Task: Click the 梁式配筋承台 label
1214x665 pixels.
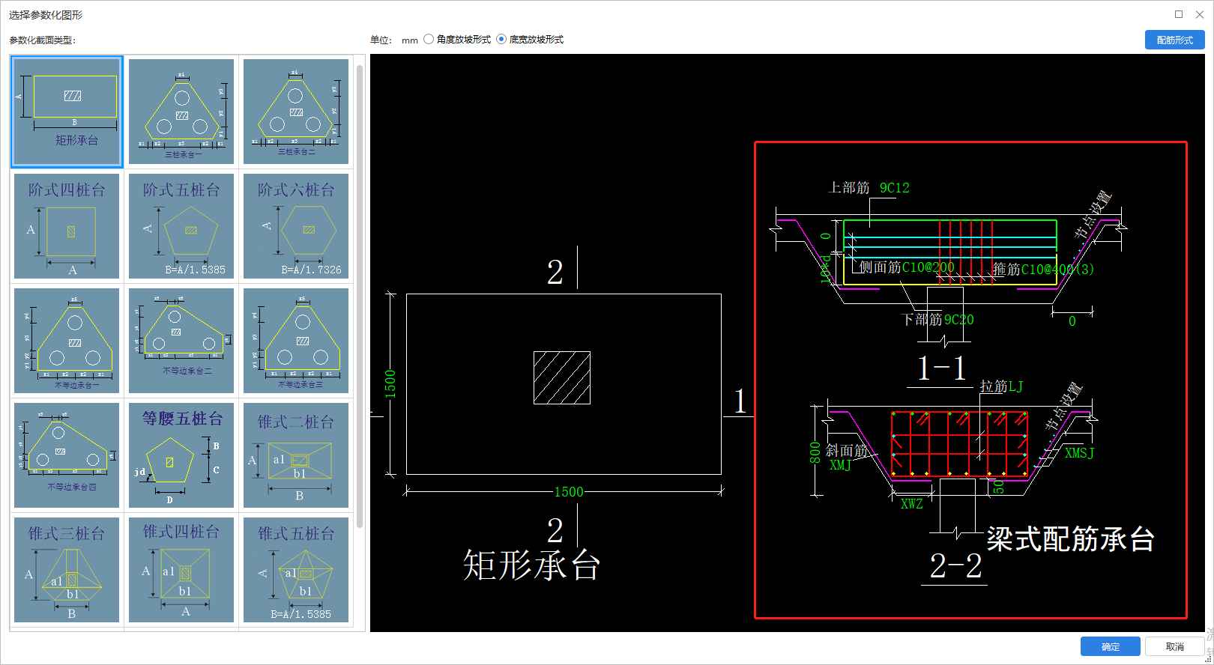Action: pyautogui.click(x=1070, y=539)
